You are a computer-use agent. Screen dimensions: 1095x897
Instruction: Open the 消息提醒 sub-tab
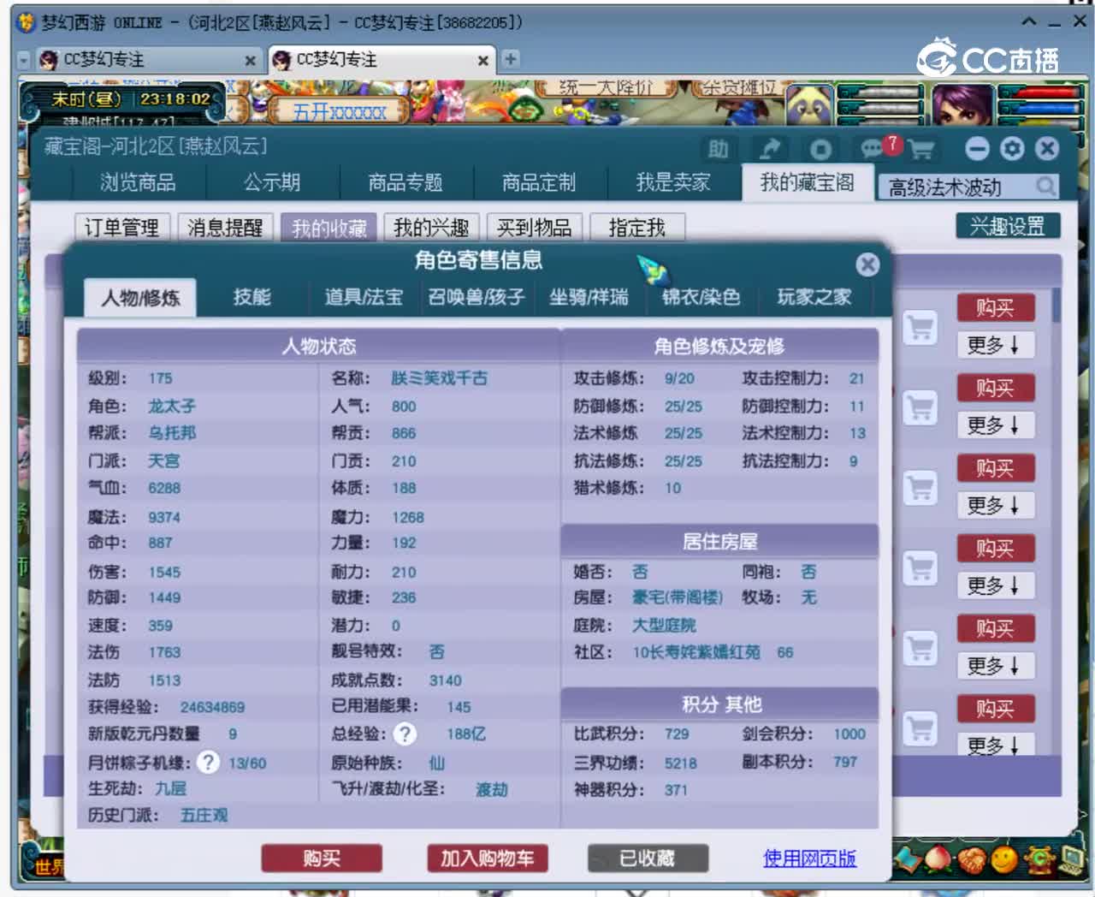[225, 227]
